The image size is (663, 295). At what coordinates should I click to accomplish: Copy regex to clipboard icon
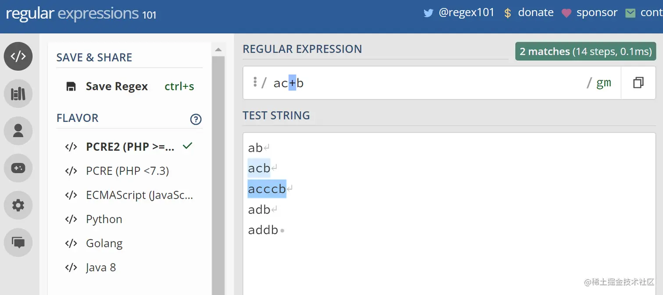pos(638,83)
